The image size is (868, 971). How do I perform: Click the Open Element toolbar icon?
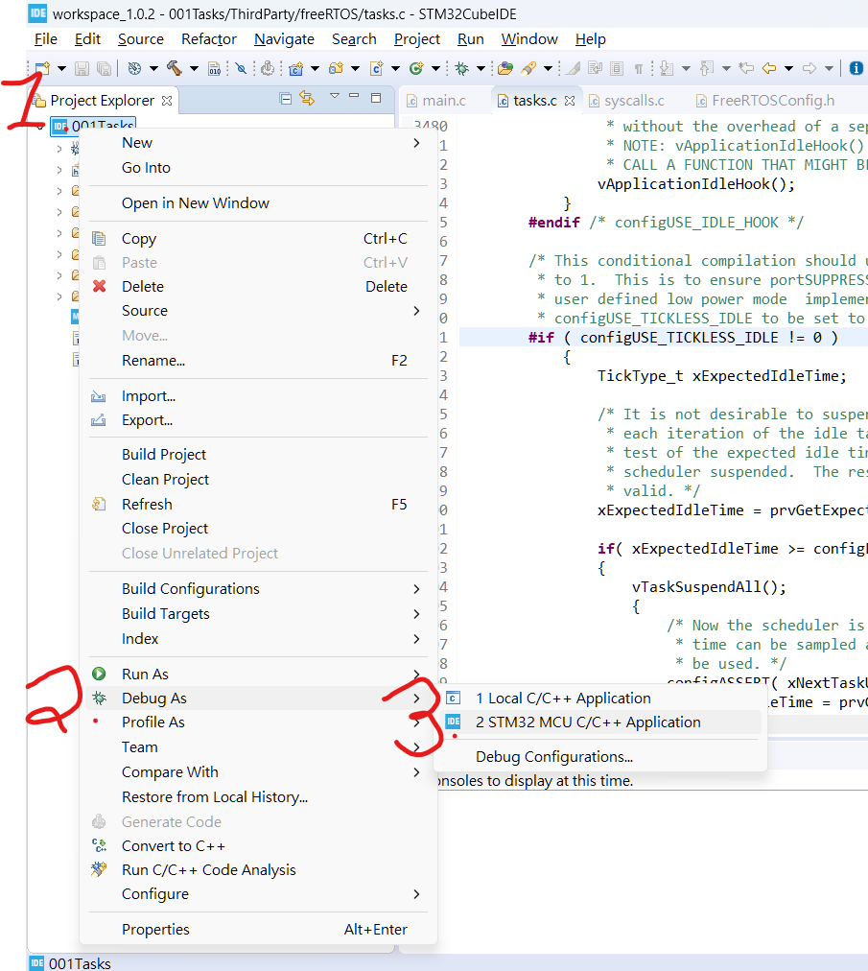pos(505,68)
